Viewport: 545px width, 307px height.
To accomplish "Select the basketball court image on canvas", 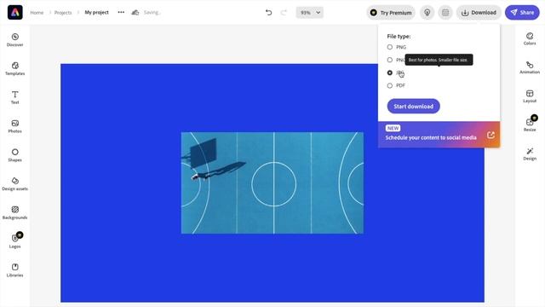I will click(272, 182).
